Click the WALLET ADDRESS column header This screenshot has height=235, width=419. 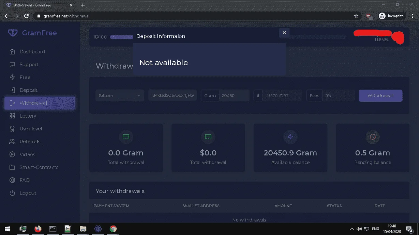pos(201,206)
